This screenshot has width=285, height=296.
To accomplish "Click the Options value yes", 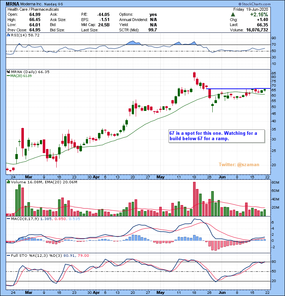I will click(x=153, y=15).
